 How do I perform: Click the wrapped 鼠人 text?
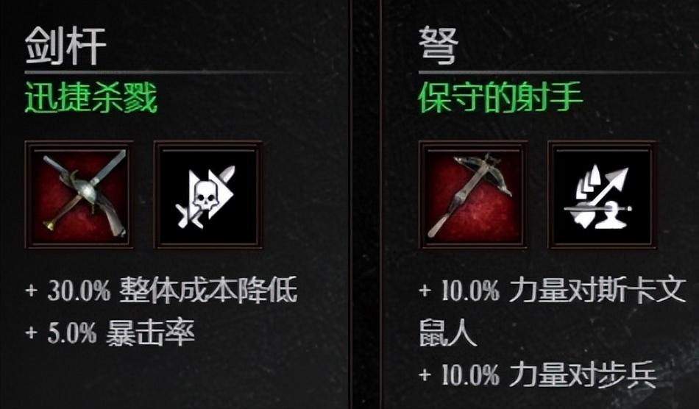pos(447,332)
